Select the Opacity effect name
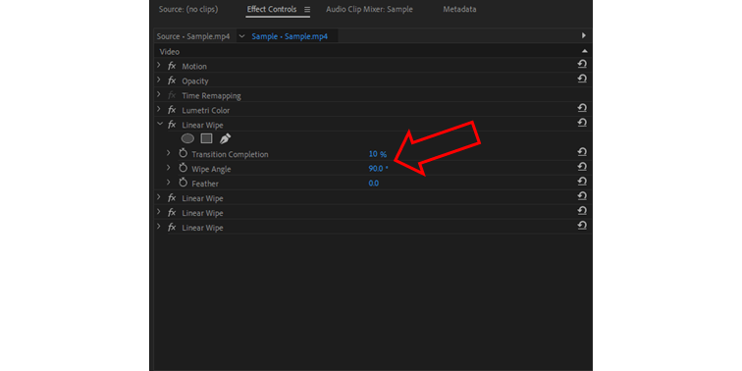742x371 pixels. click(x=195, y=81)
